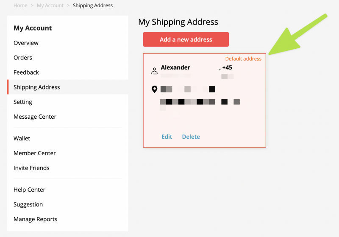Select Invite Friends
The image size is (339, 237).
tap(31, 168)
